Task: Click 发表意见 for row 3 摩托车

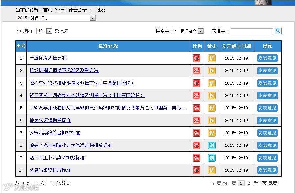Action: coord(267,83)
